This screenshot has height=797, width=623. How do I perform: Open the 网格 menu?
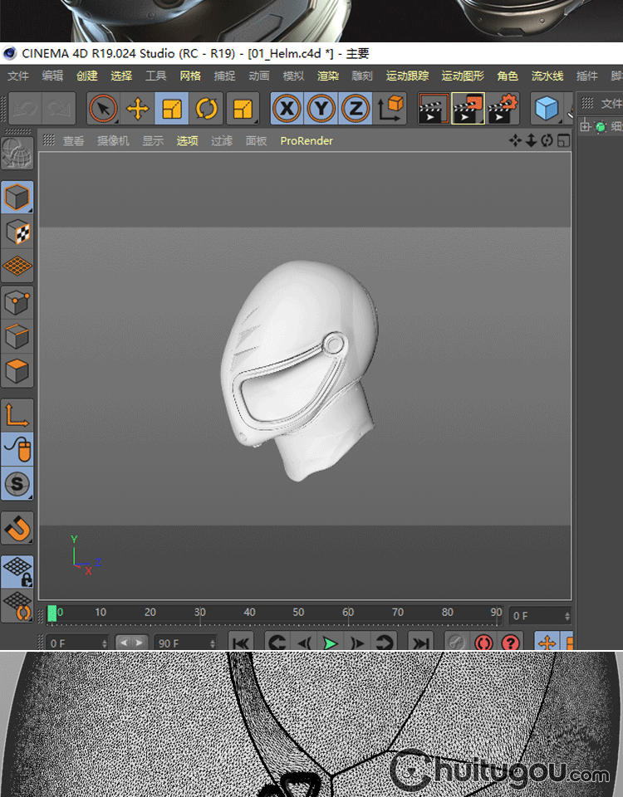190,76
